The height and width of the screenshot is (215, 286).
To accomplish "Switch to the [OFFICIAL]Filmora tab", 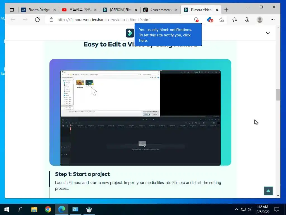I will pyautogui.click(x=120, y=10).
